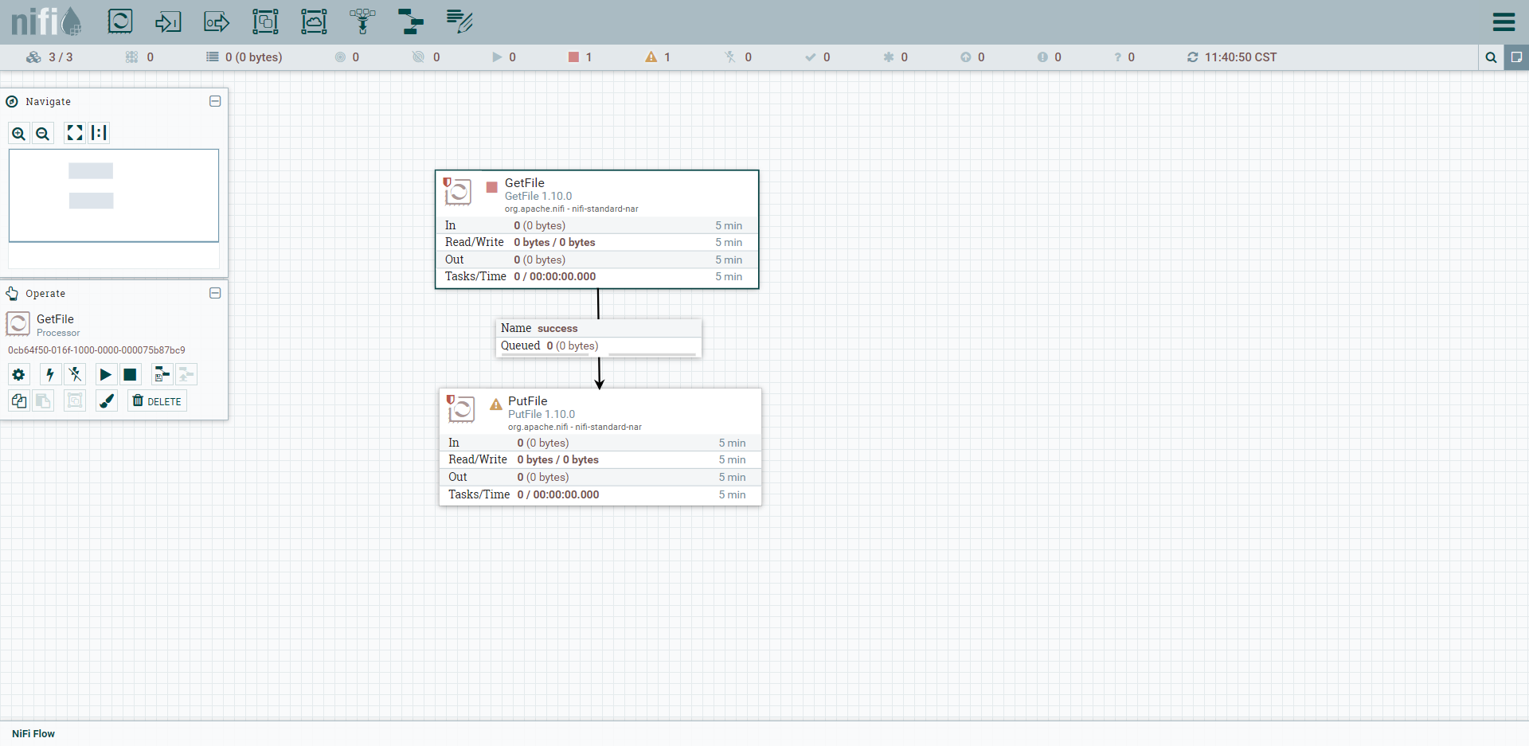Click the disabled components status indicator
This screenshot has width=1529, height=746.
737,57
